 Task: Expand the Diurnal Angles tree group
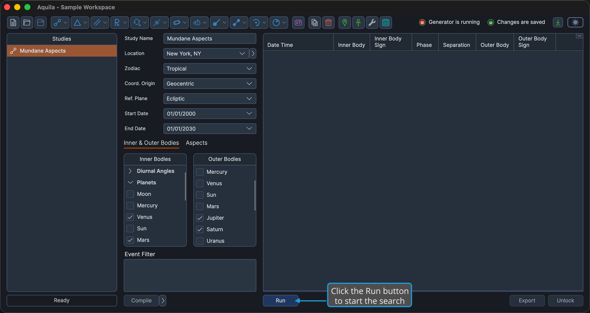click(130, 171)
